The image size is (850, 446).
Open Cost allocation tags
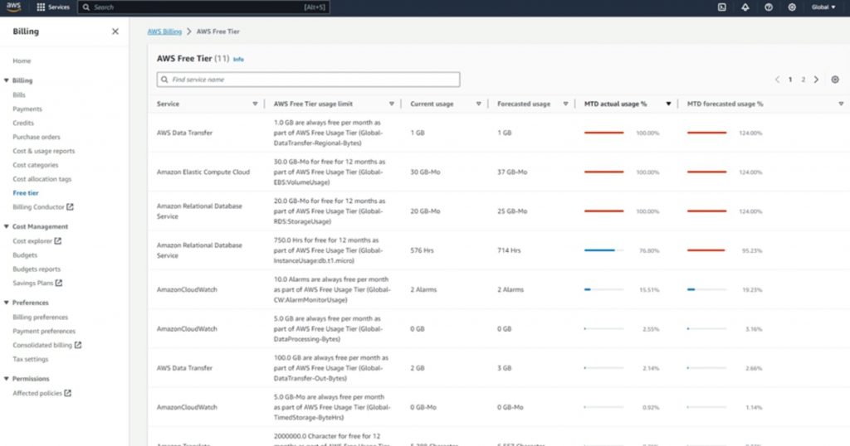coord(42,179)
